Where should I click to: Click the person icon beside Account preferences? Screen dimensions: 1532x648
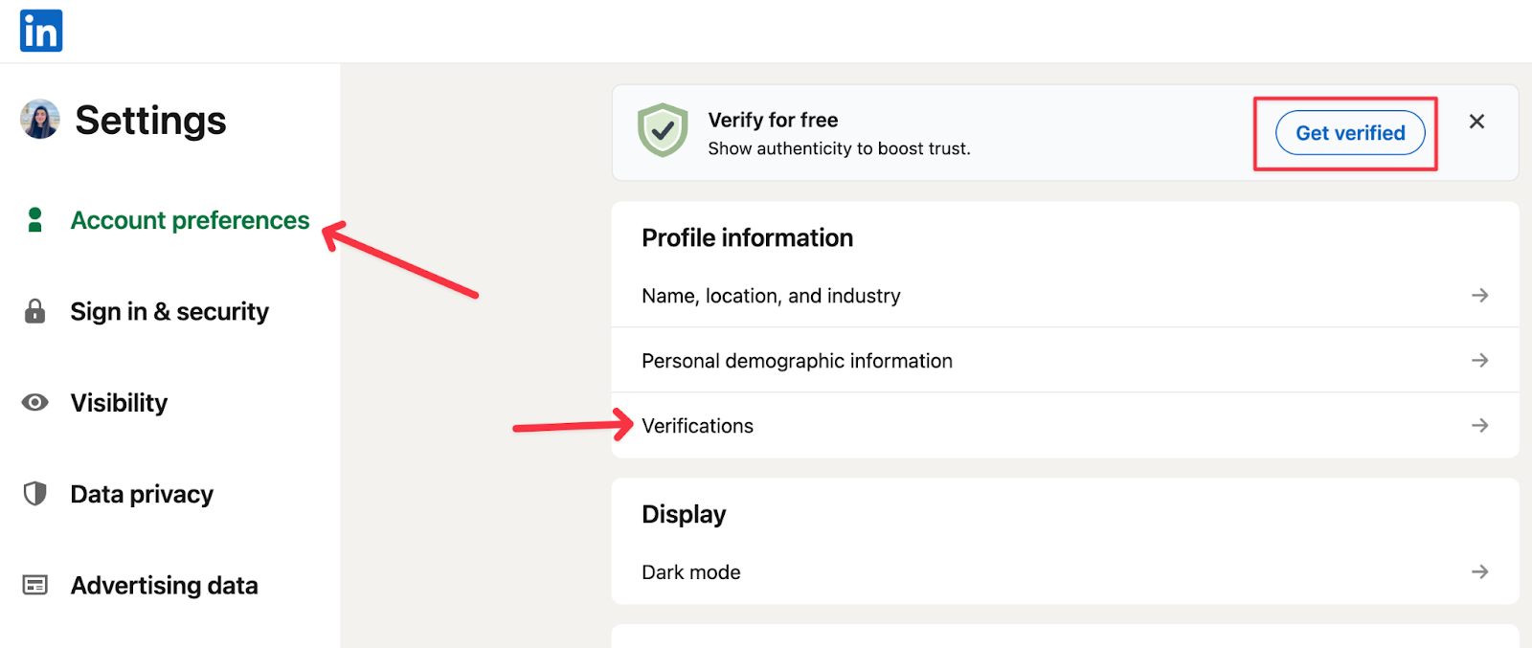34,219
